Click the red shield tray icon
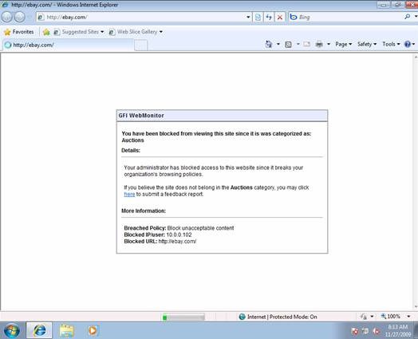This screenshot has height=339, width=418. point(355,331)
